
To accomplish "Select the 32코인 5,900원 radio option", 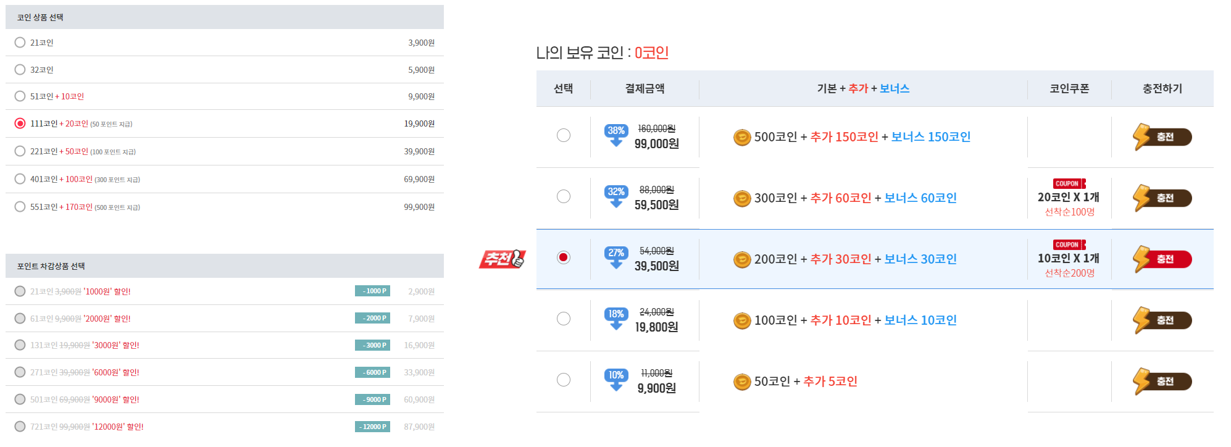I will pyautogui.click(x=20, y=70).
